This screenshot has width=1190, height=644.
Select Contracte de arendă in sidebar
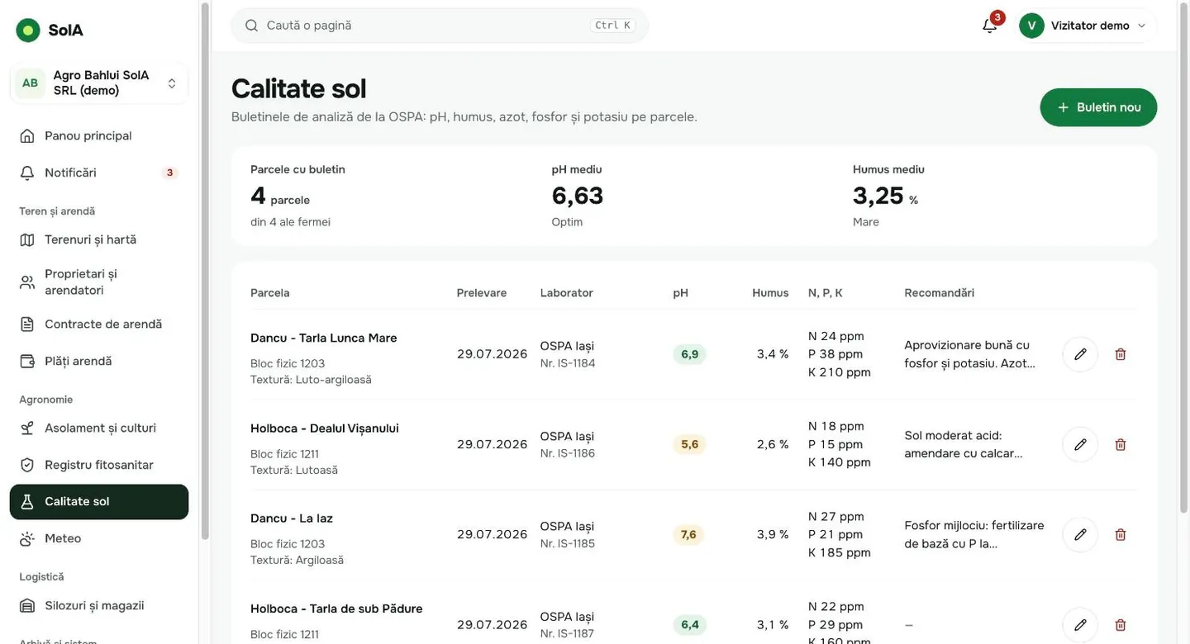tap(99, 324)
